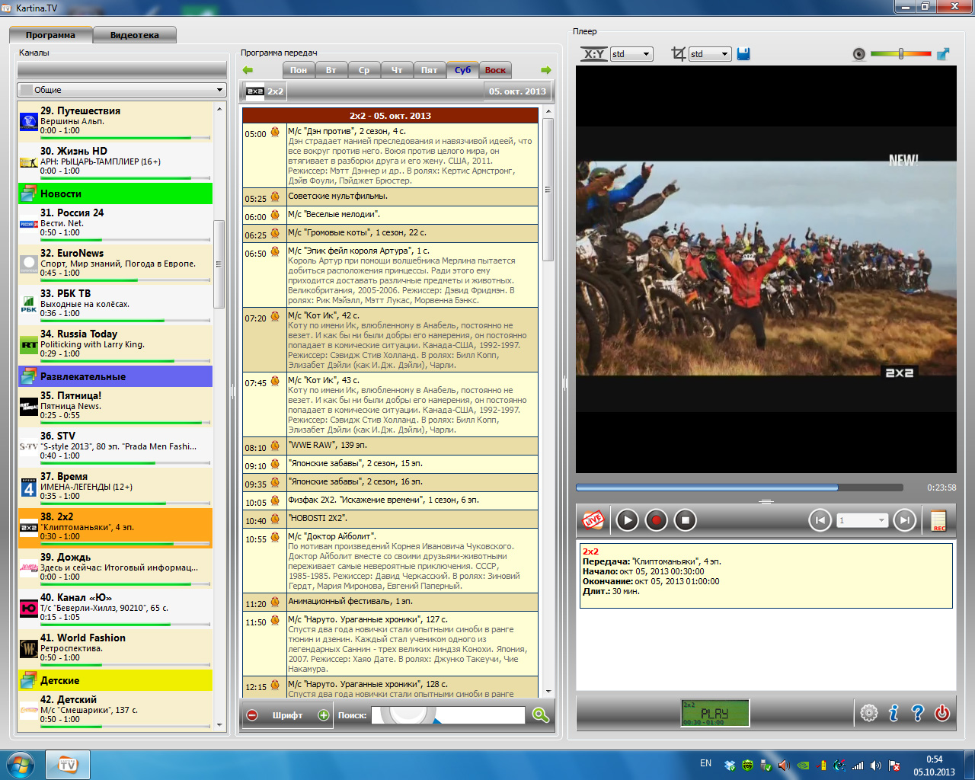Select channel 29. Путешествия
Image resolution: width=975 pixels, height=780 pixels.
(115, 120)
